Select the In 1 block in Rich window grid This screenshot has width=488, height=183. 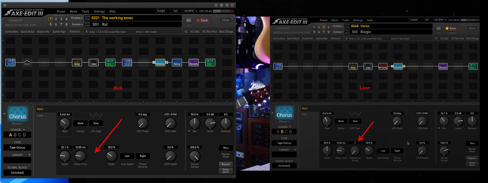point(10,62)
